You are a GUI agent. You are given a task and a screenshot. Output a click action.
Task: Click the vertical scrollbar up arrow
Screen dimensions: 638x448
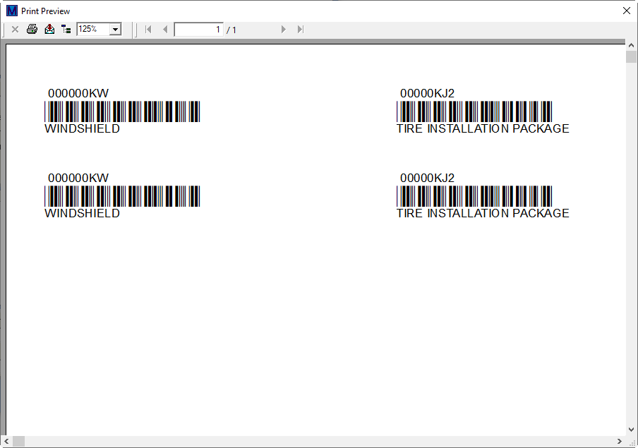click(x=631, y=45)
